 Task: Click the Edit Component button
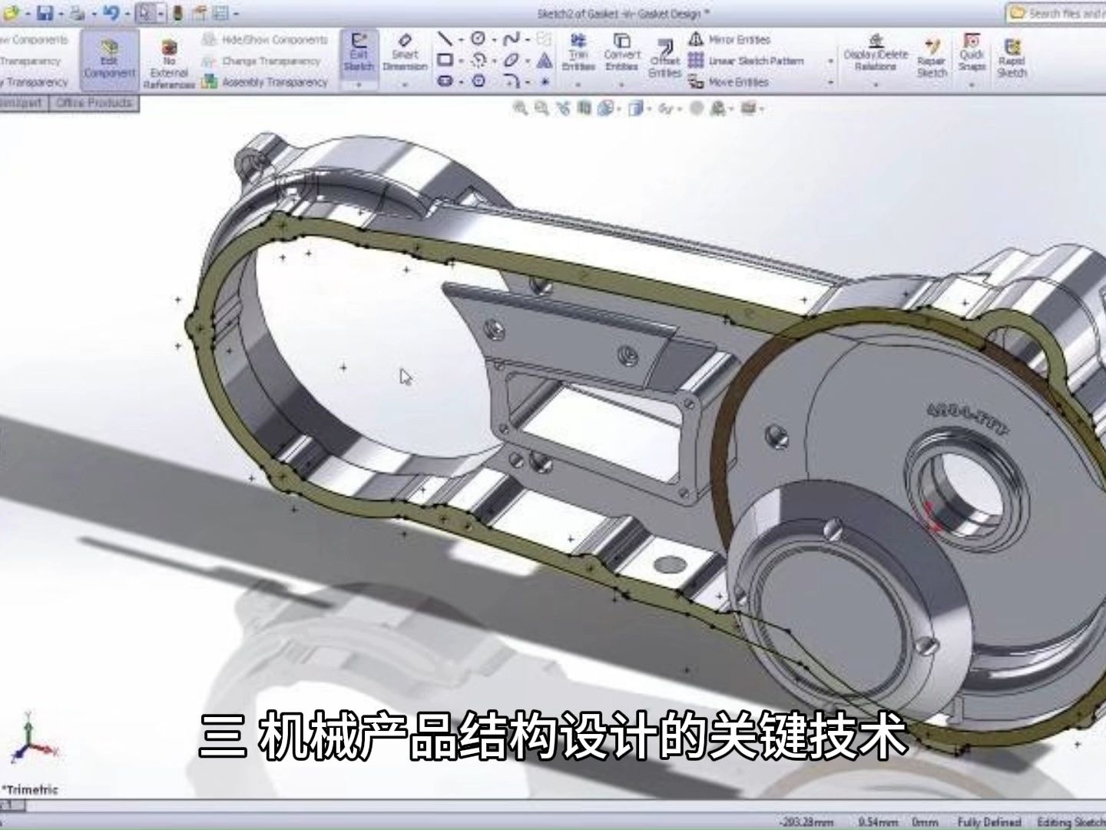point(109,58)
